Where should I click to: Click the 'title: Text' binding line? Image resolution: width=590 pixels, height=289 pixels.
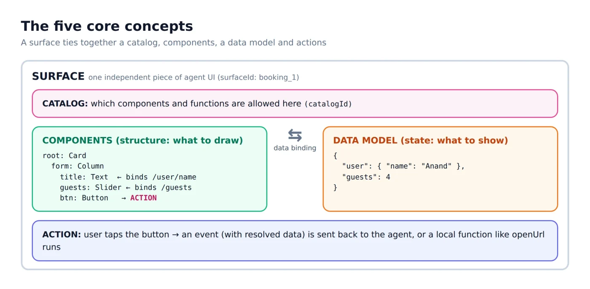pos(128,177)
